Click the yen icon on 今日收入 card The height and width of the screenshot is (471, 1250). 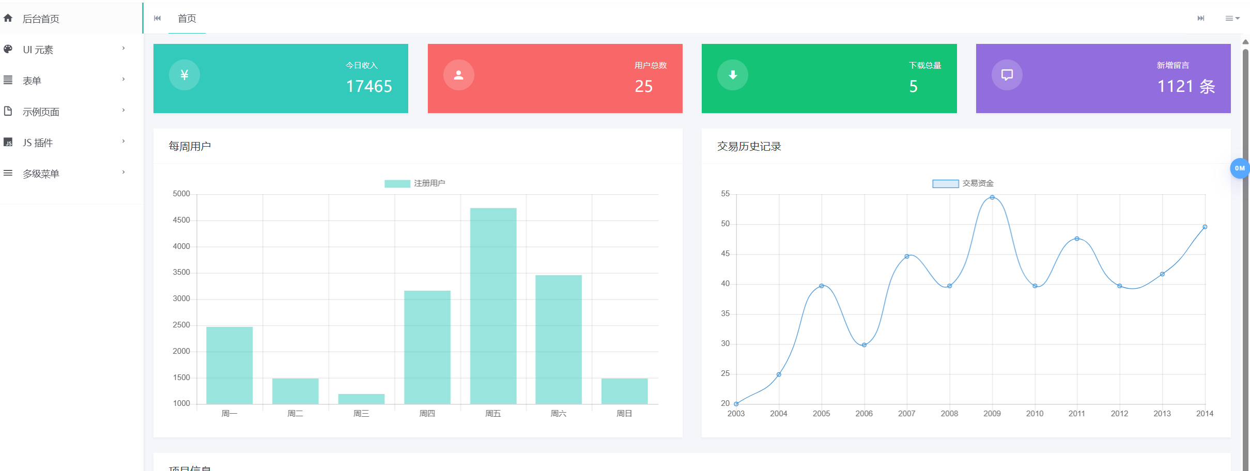tap(184, 75)
